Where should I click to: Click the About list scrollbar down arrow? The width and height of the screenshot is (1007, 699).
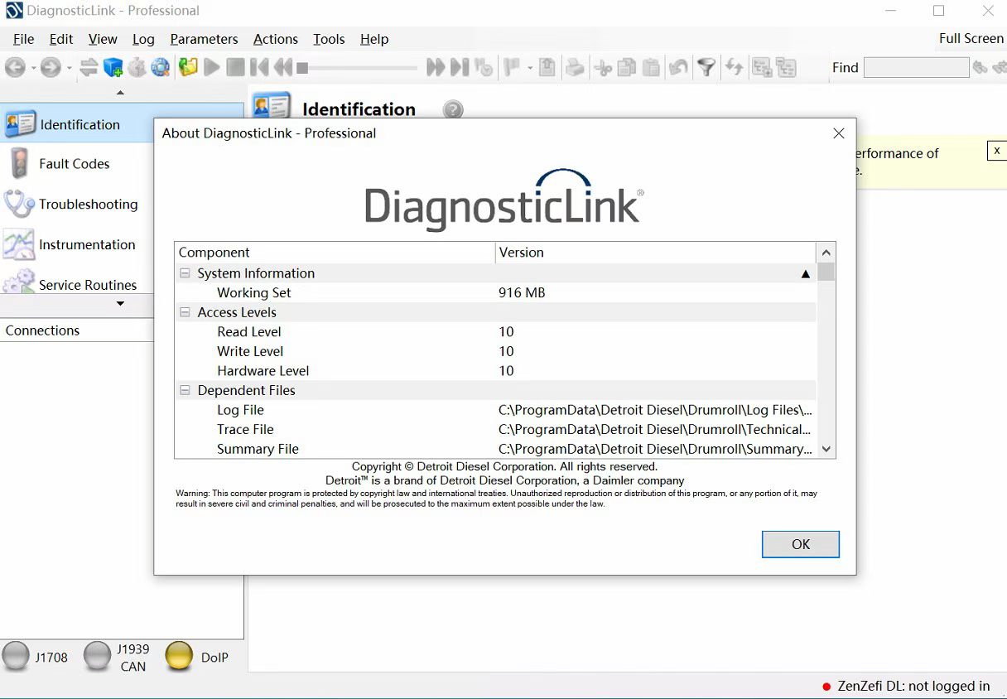coord(826,449)
